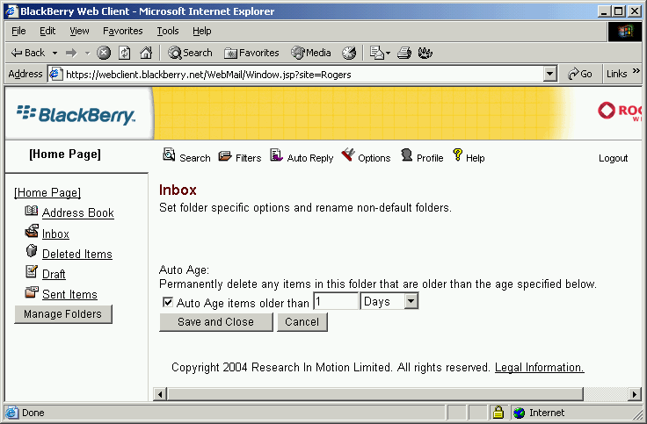This screenshot has height=424, width=647.
Task: Click the IE Print icon
Action: (x=404, y=53)
